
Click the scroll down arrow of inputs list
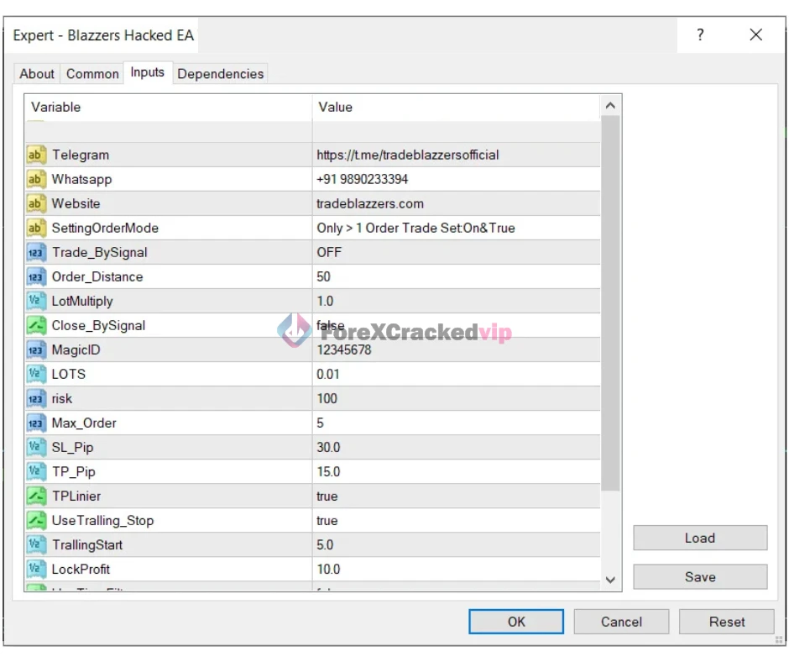click(x=610, y=579)
